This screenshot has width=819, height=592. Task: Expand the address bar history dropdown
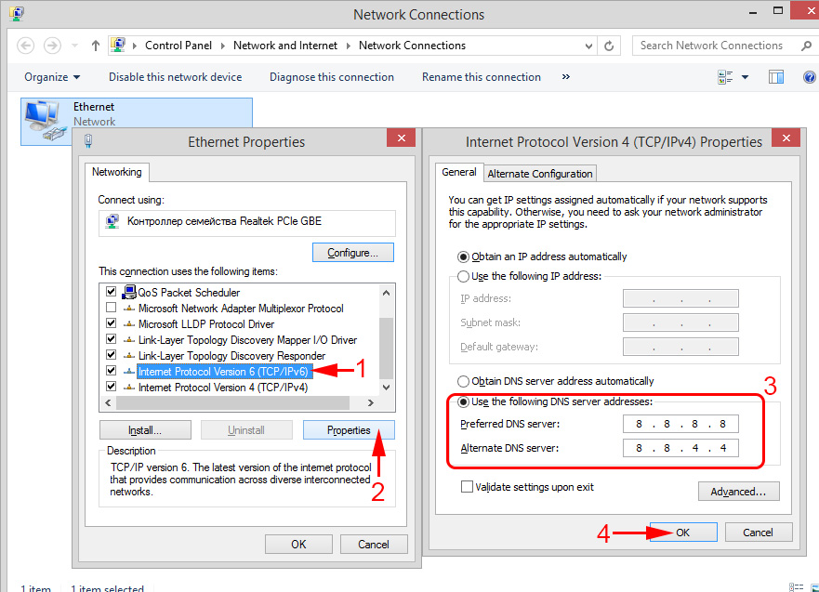pyautogui.click(x=588, y=46)
